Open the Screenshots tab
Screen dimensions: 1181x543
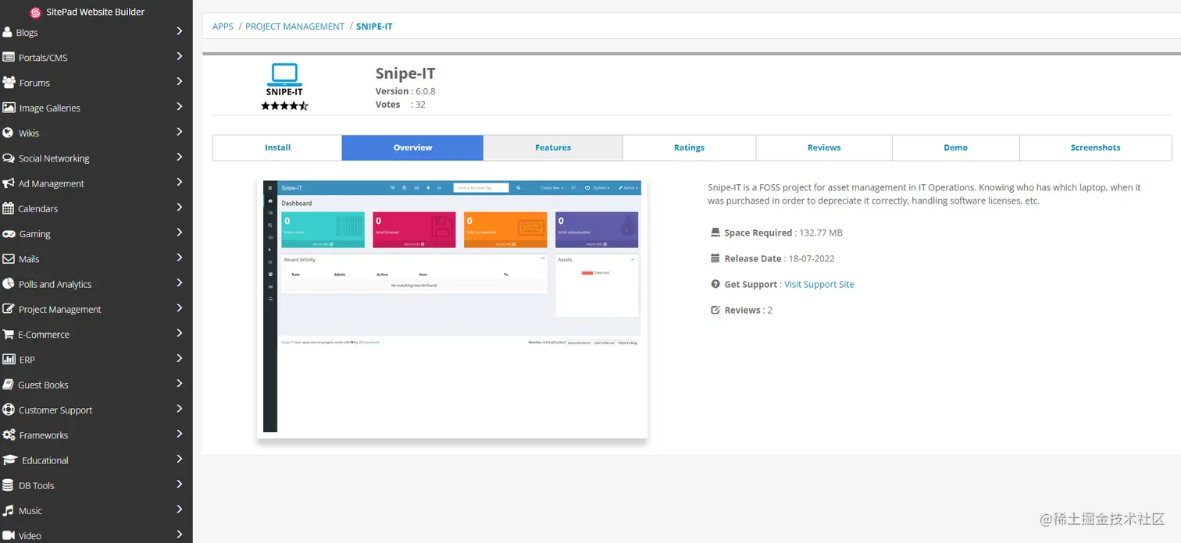(x=1095, y=147)
